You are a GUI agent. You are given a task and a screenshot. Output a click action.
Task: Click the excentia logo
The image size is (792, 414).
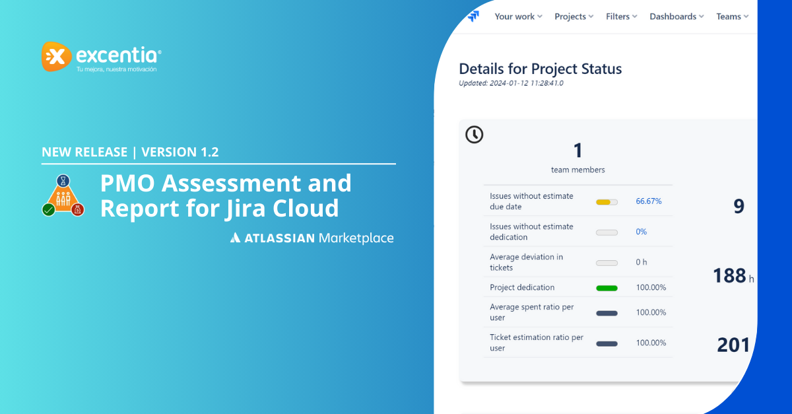coord(102,57)
